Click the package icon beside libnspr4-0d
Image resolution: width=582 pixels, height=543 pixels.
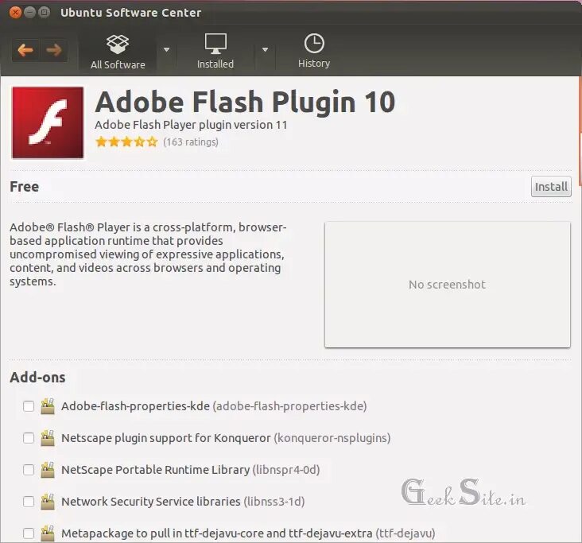(x=48, y=470)
